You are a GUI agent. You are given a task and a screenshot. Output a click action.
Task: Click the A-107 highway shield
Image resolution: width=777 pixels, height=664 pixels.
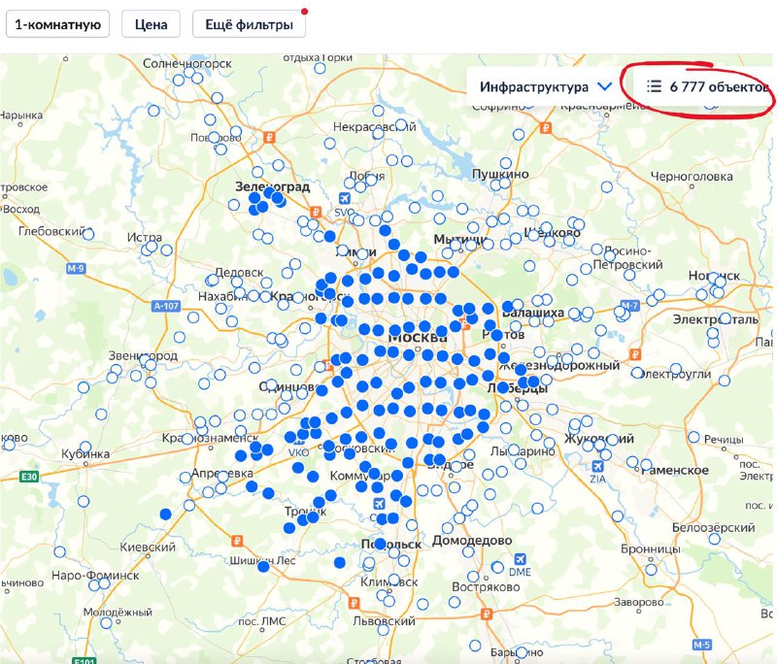pyautogui.click(x=165, y=306)
